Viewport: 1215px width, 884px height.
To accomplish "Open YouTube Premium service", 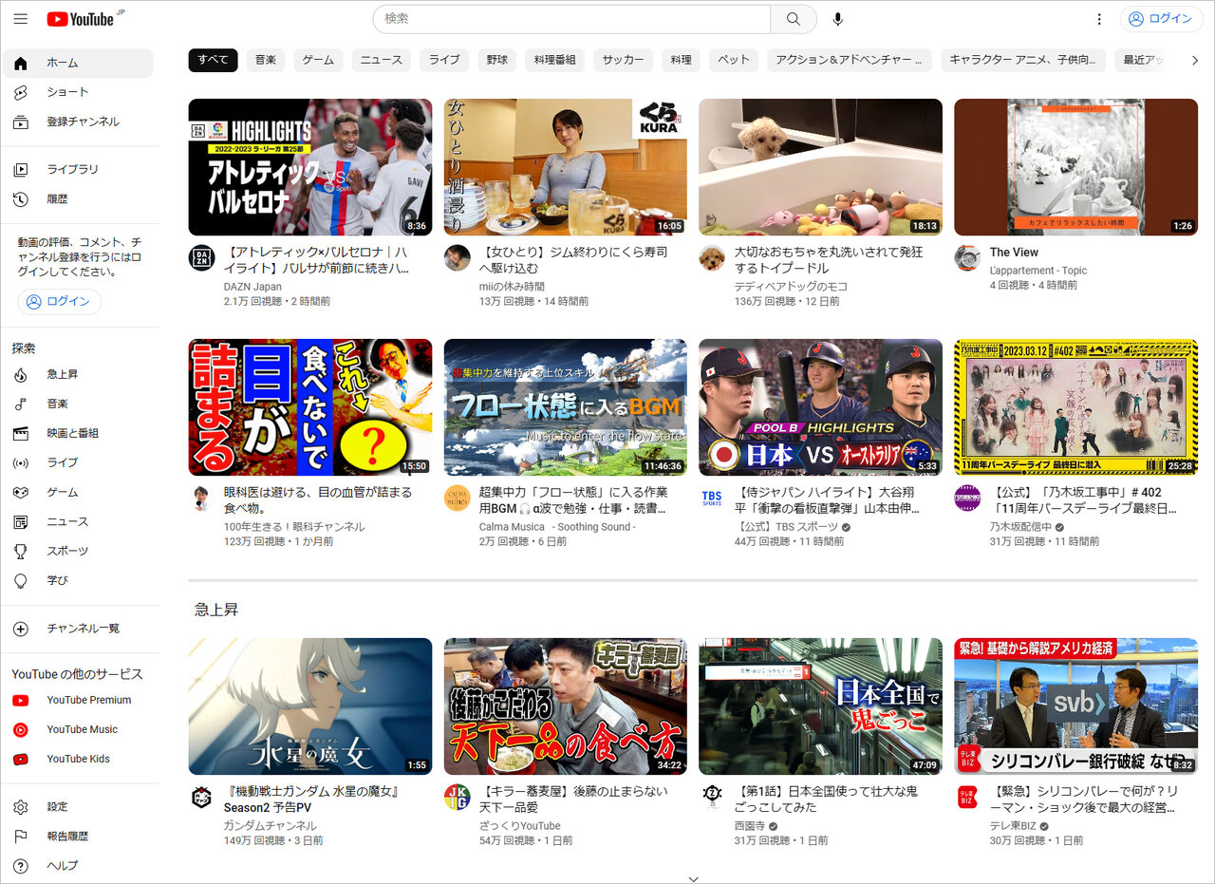I will click(x=78, y=700).
